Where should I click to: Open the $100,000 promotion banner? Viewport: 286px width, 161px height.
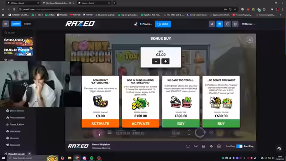(x=18, y=42)
